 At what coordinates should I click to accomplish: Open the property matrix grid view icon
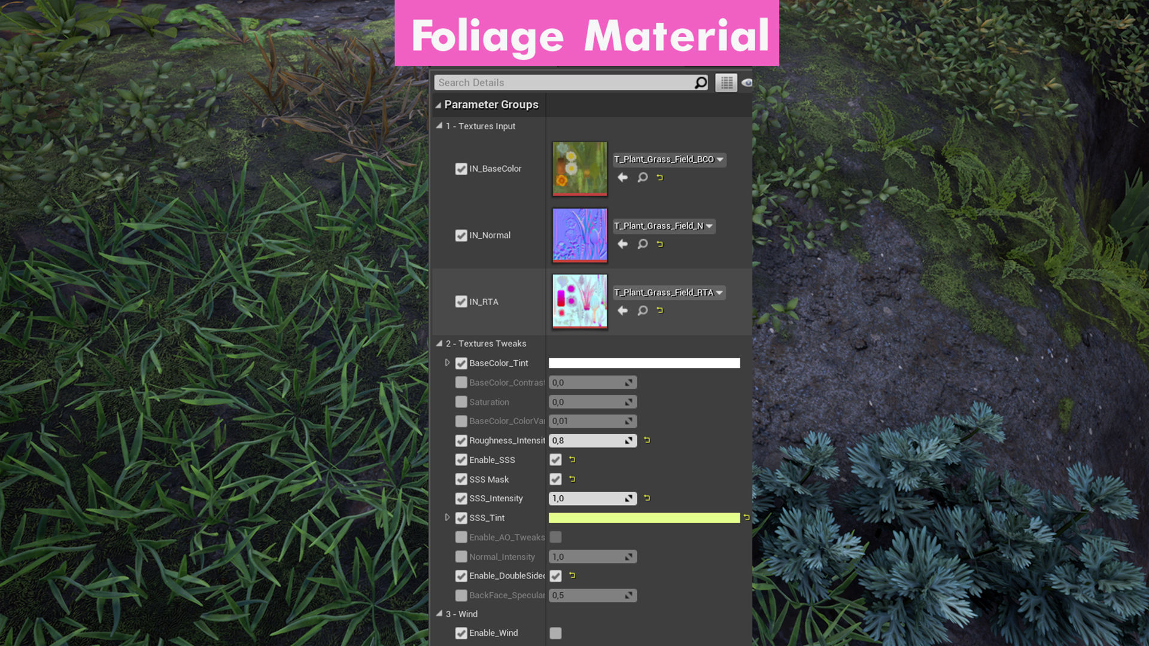tap(726, 83)
